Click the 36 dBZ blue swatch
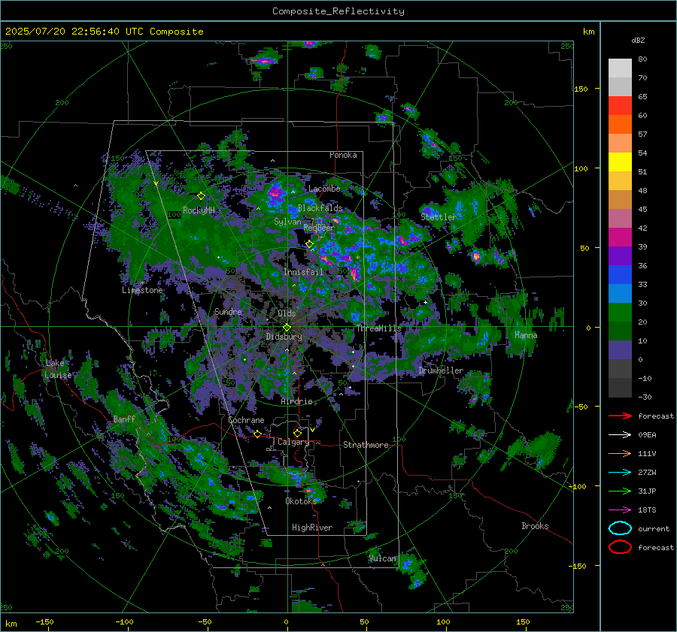The width and height of the screenshot is (677, 632). (x=620, y=275)
